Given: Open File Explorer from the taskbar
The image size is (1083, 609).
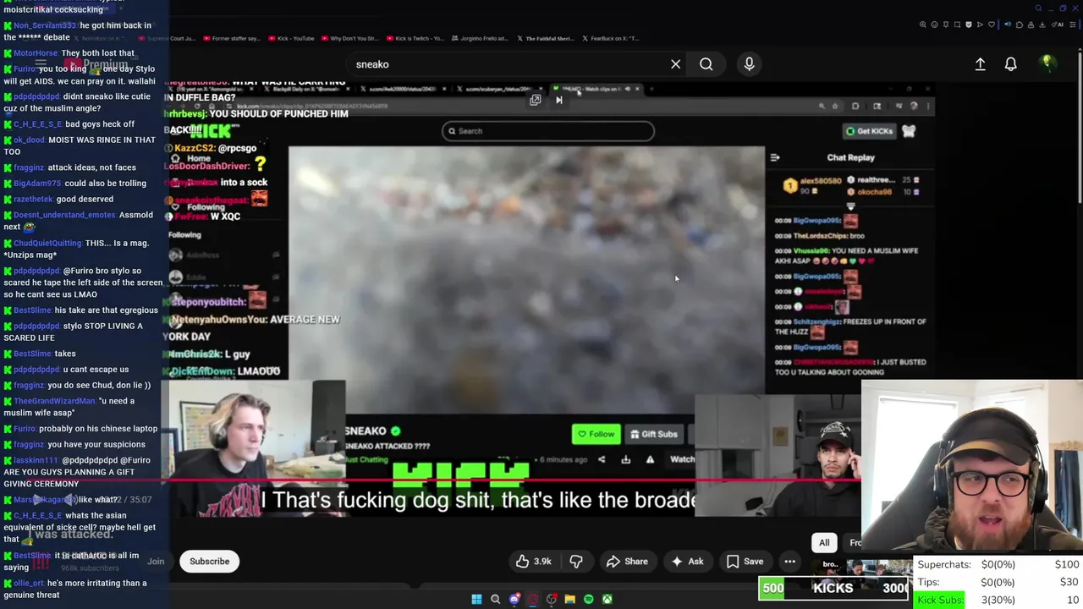Looking at the screenshot, I should click(569, 599).
